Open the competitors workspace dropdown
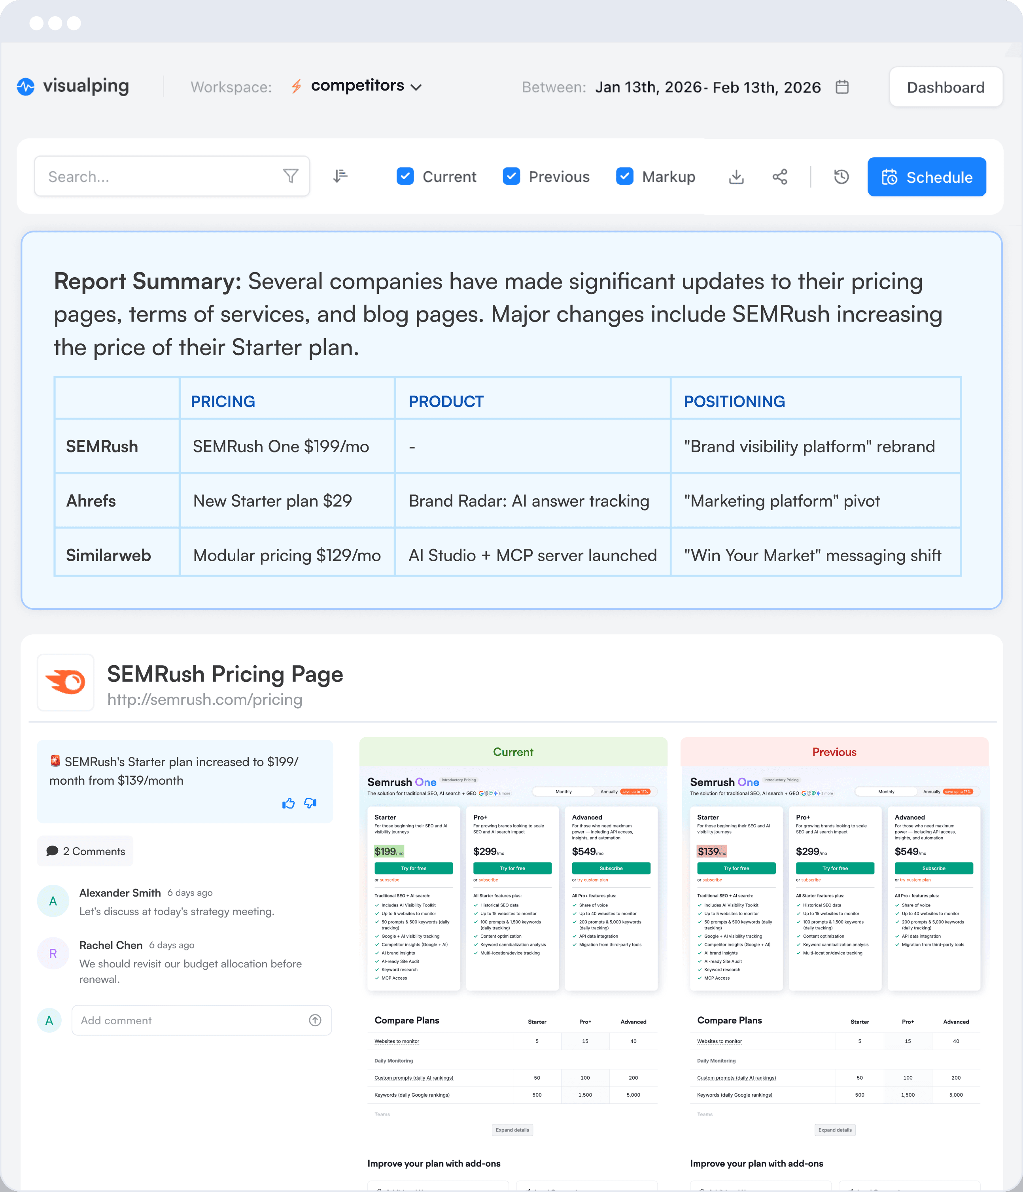This screenshot has height=1192, width=1023. click(x=366, y=86)
